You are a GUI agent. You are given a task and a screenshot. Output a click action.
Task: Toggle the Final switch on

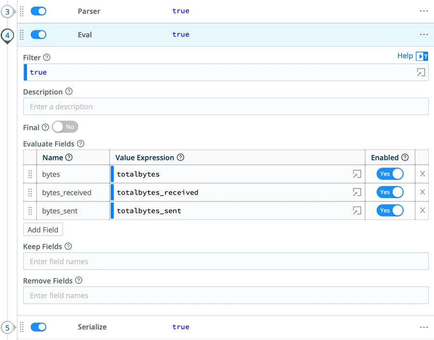65,127
